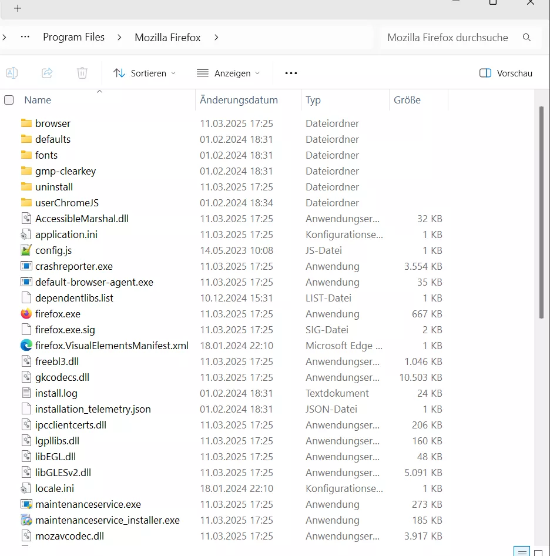The width and height of the screenshot is (550, 556).
Task: Select the browser folder icon
Action: 26,123
